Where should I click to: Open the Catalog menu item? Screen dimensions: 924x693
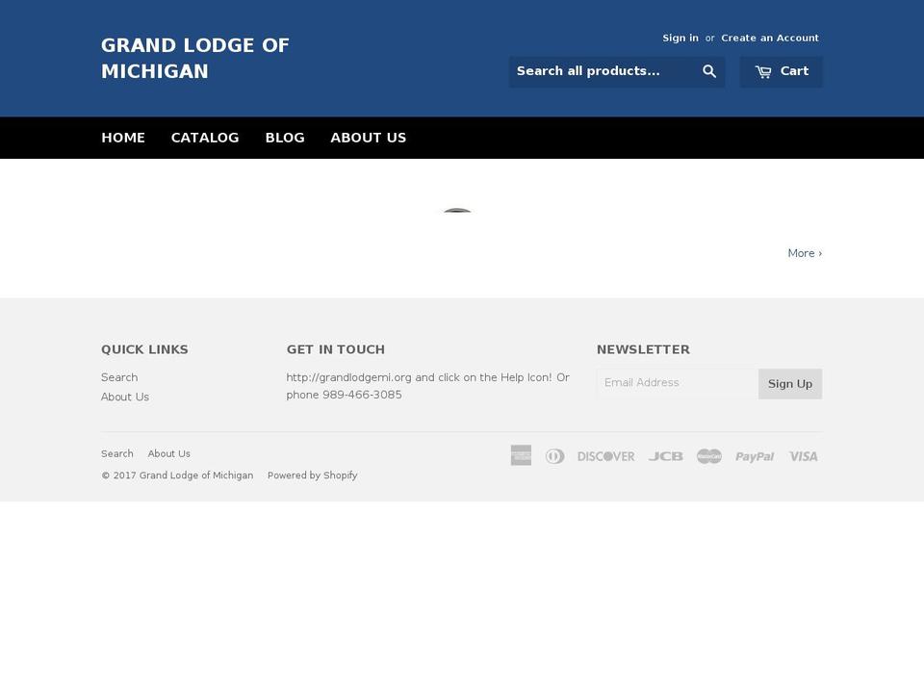click(205, 138)
